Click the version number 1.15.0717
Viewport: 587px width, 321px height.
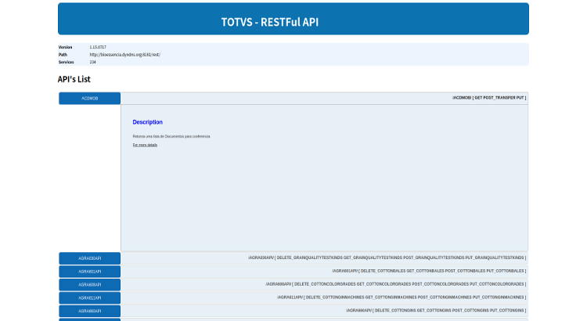pyautogui.click(x=98, y=47)
